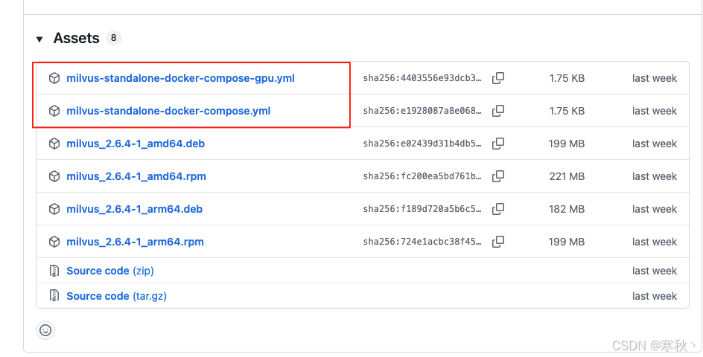This screenshot has width=703, height=357.
Task: Download milvus_2.6.4-1_amd64.deb package
Action: [136, 144]
